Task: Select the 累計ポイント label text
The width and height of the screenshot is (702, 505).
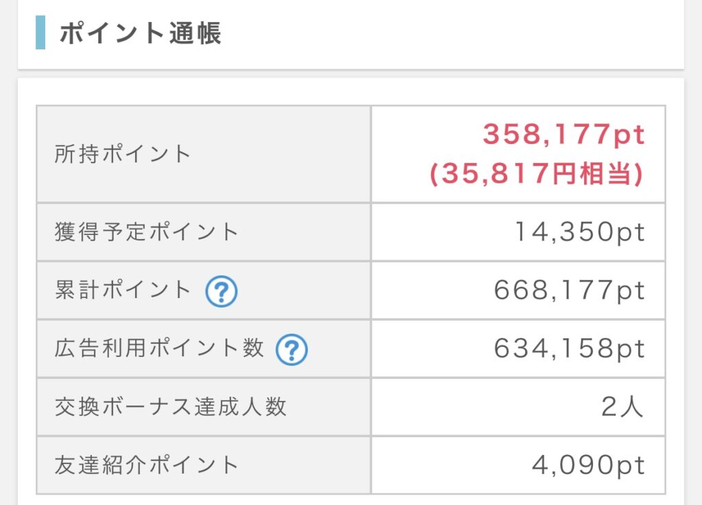Action: [123, 289]
